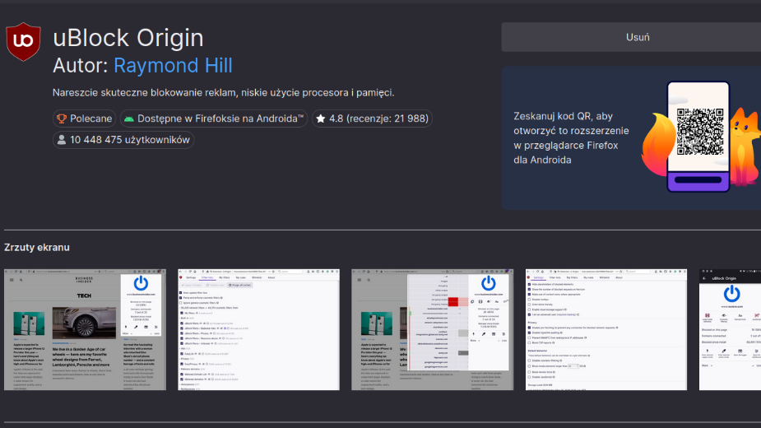Viewport: 761px width, 428px height.
Task: Click the uBlock Origin shield logo
Action: pos(23,42)
